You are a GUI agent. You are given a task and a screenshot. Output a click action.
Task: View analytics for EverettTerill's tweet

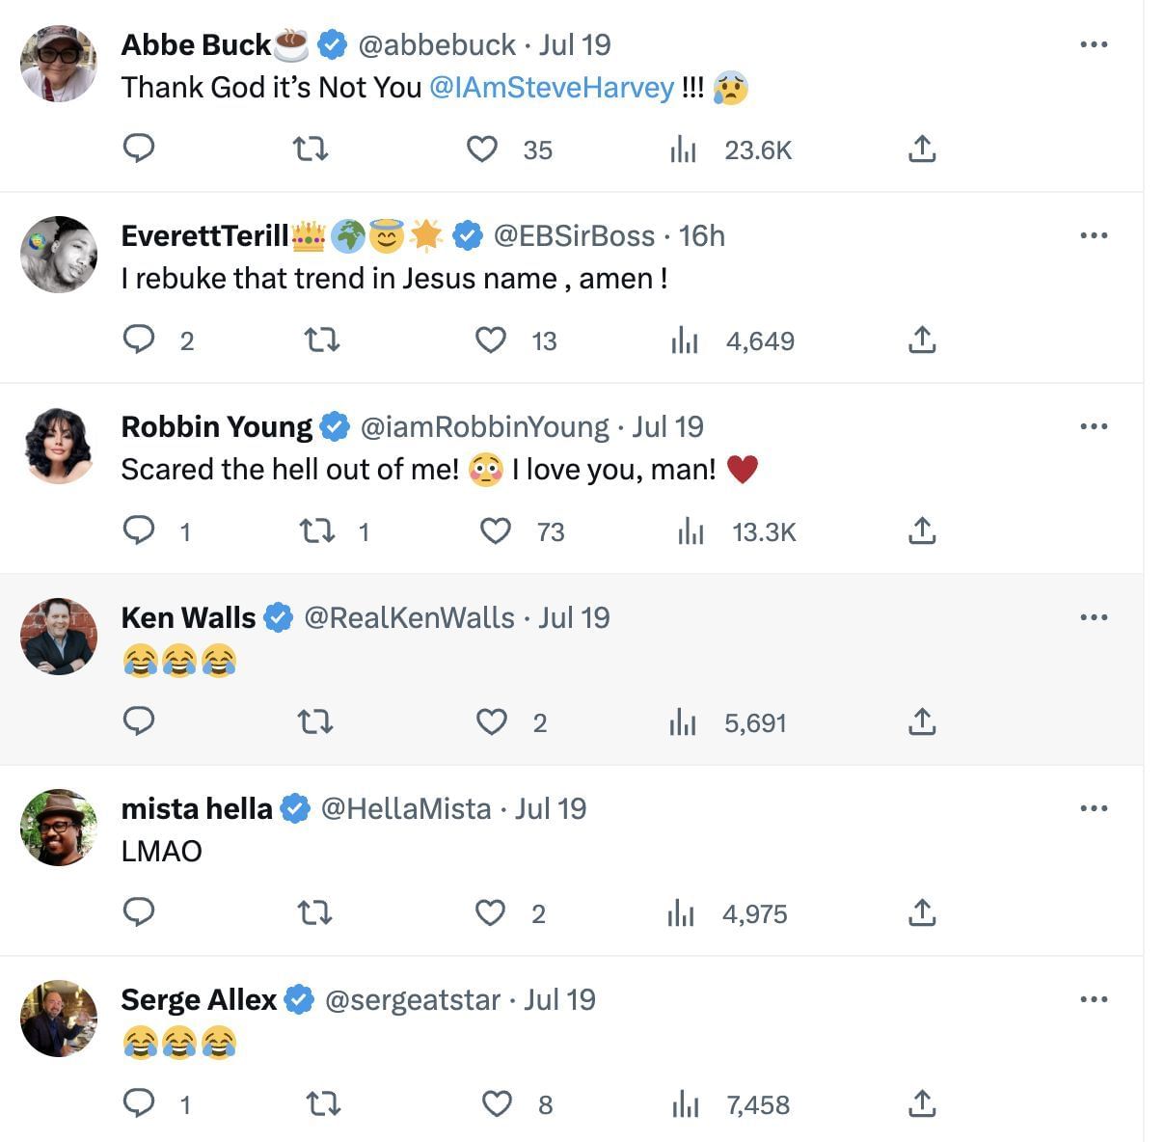684,340
